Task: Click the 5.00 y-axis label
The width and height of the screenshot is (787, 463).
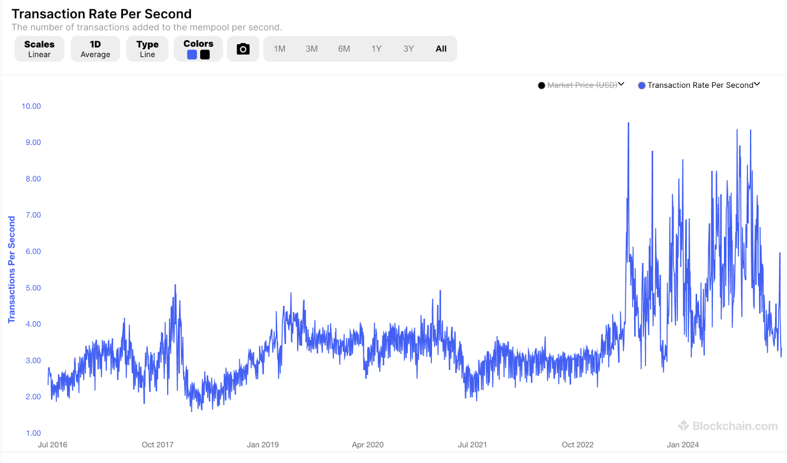Action: (33, 288)
